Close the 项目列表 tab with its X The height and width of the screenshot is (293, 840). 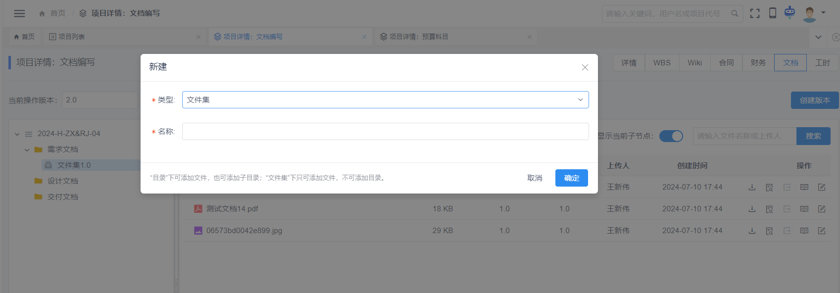(198, 37)
